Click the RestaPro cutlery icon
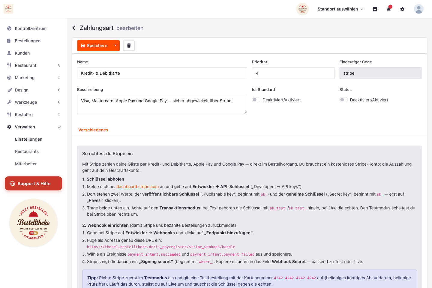Viewport: 432px width, 288px height. pyautogui.click(x=9, y=115)
